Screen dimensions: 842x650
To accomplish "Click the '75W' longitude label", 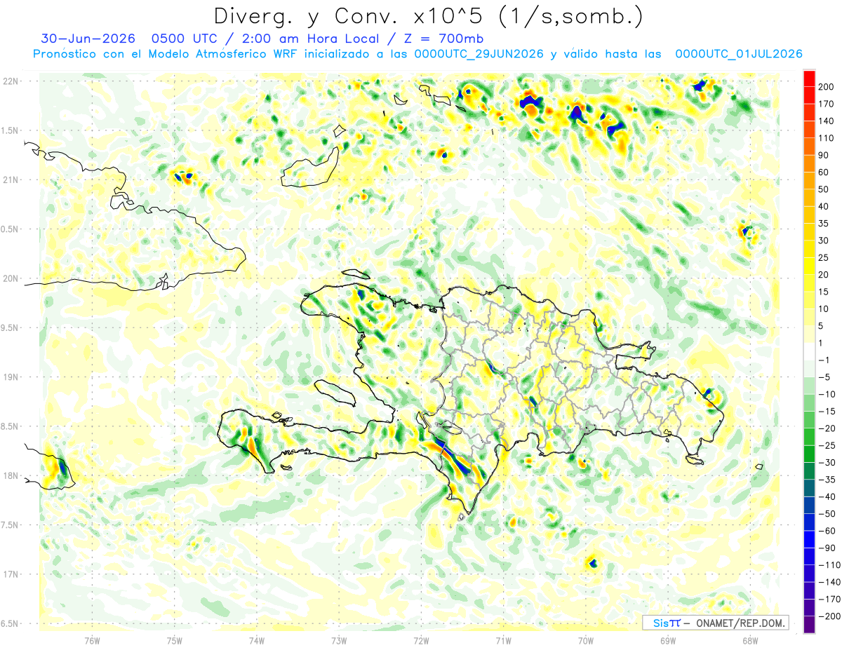I will tap(175, 639).
